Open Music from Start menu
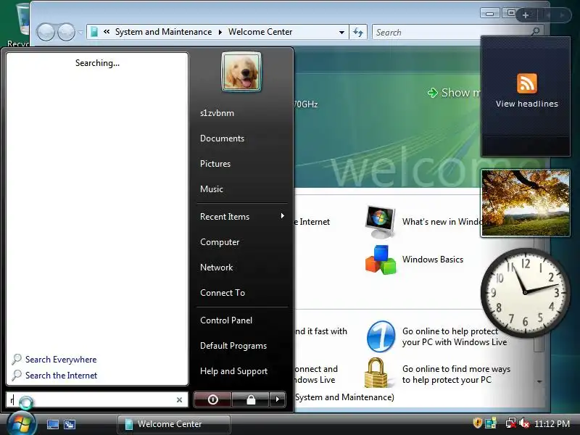 click(212, 189)
